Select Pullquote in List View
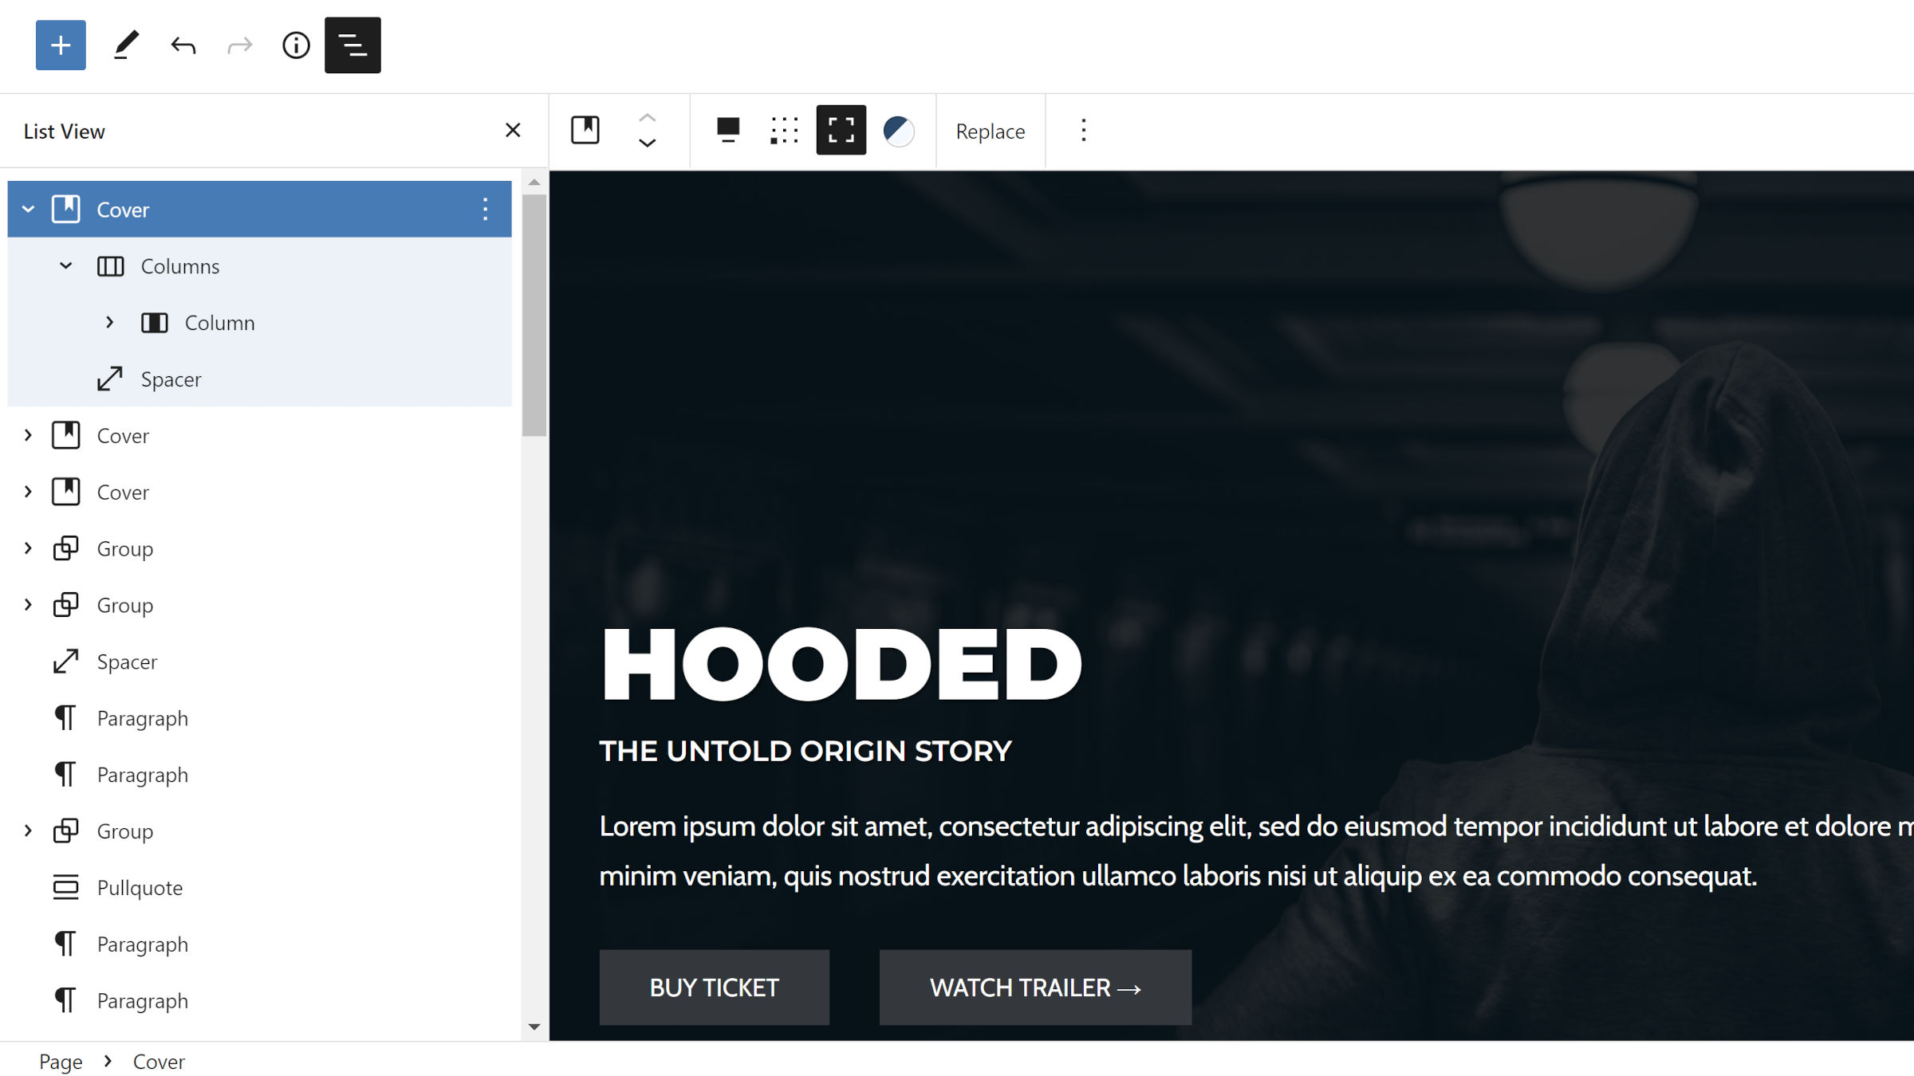Viewport: 1914px width, 1076px height. 140,888
